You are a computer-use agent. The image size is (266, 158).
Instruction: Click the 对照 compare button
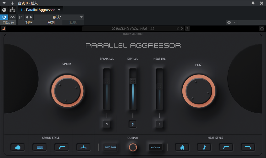pos(29,23)
